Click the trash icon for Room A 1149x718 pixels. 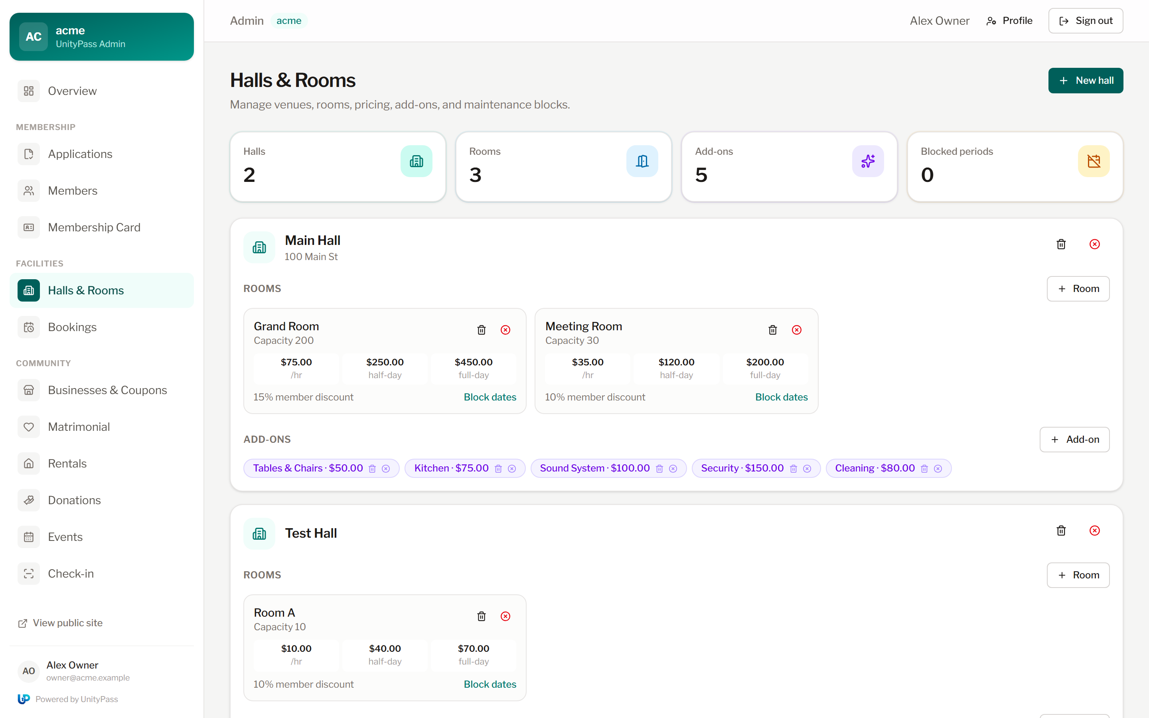click(482, 616)
